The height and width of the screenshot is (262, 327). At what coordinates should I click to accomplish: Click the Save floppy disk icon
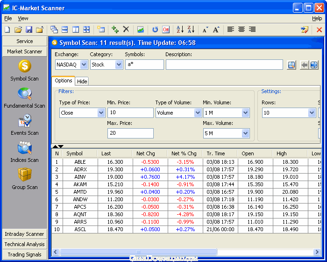pos(29,29)
